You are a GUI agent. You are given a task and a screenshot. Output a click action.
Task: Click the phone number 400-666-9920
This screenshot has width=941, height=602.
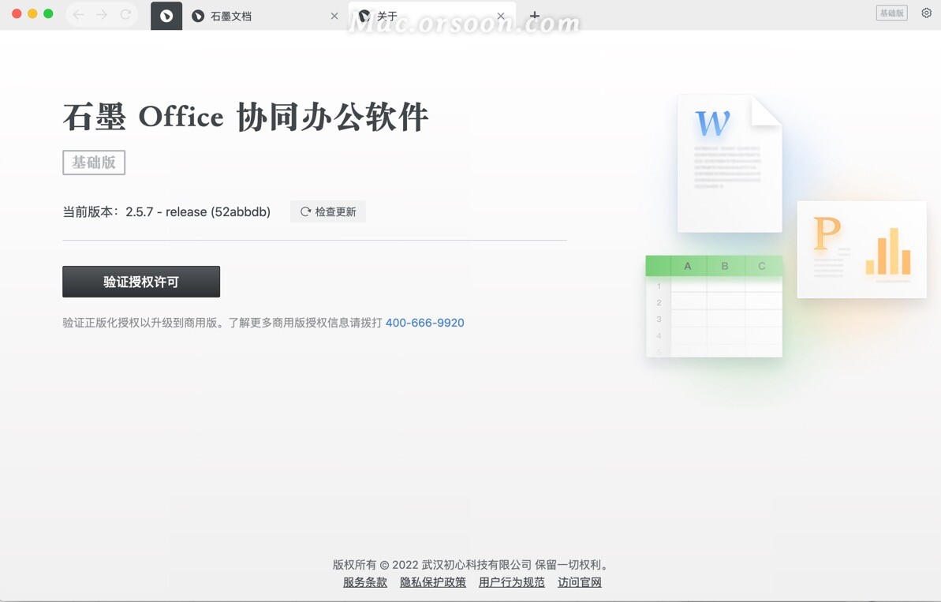click(425, 323)
